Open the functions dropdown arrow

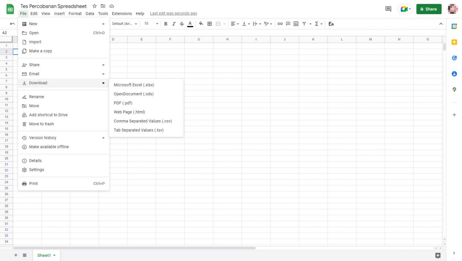pyautogui.click(x=322, y=23)
